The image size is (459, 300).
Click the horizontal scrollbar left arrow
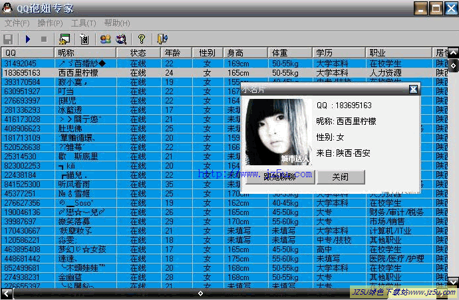(x=7, y=293)
